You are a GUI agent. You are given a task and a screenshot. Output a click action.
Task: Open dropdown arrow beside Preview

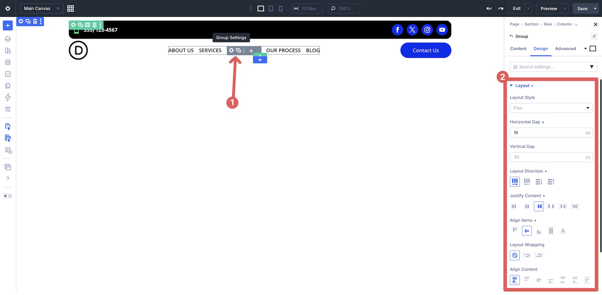[565, 8]
